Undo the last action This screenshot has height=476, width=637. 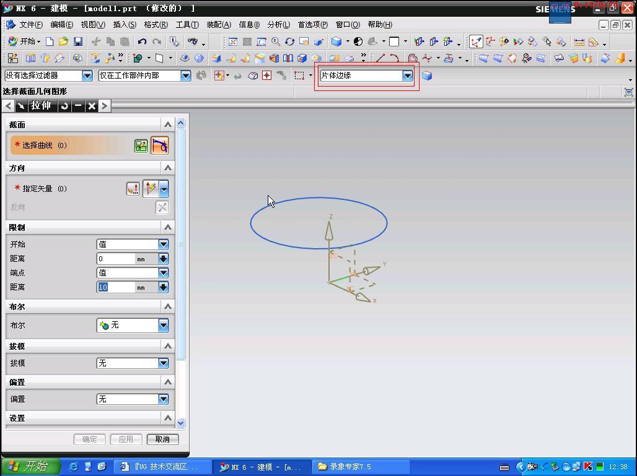click(x=142, y=41)
